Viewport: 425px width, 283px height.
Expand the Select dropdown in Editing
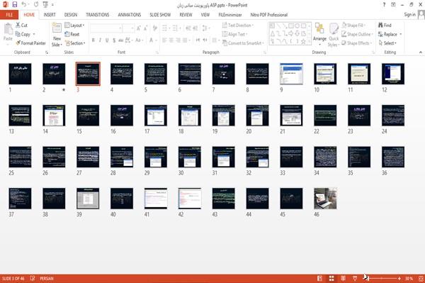(387, 43)
